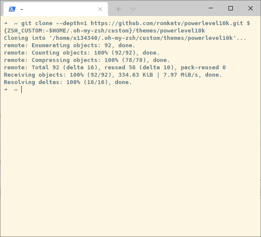Screen dimensions: 261x237
Task: Click the "Cloning into" output line
Action: [125, 38]
